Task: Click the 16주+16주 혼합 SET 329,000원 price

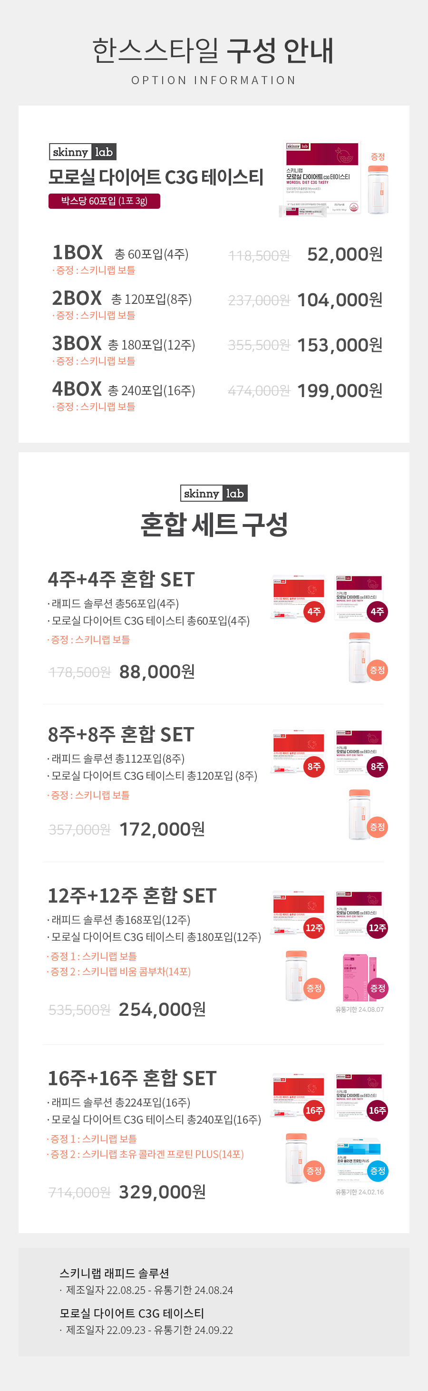Action: pyautogui.click(x=163, y=1192)
